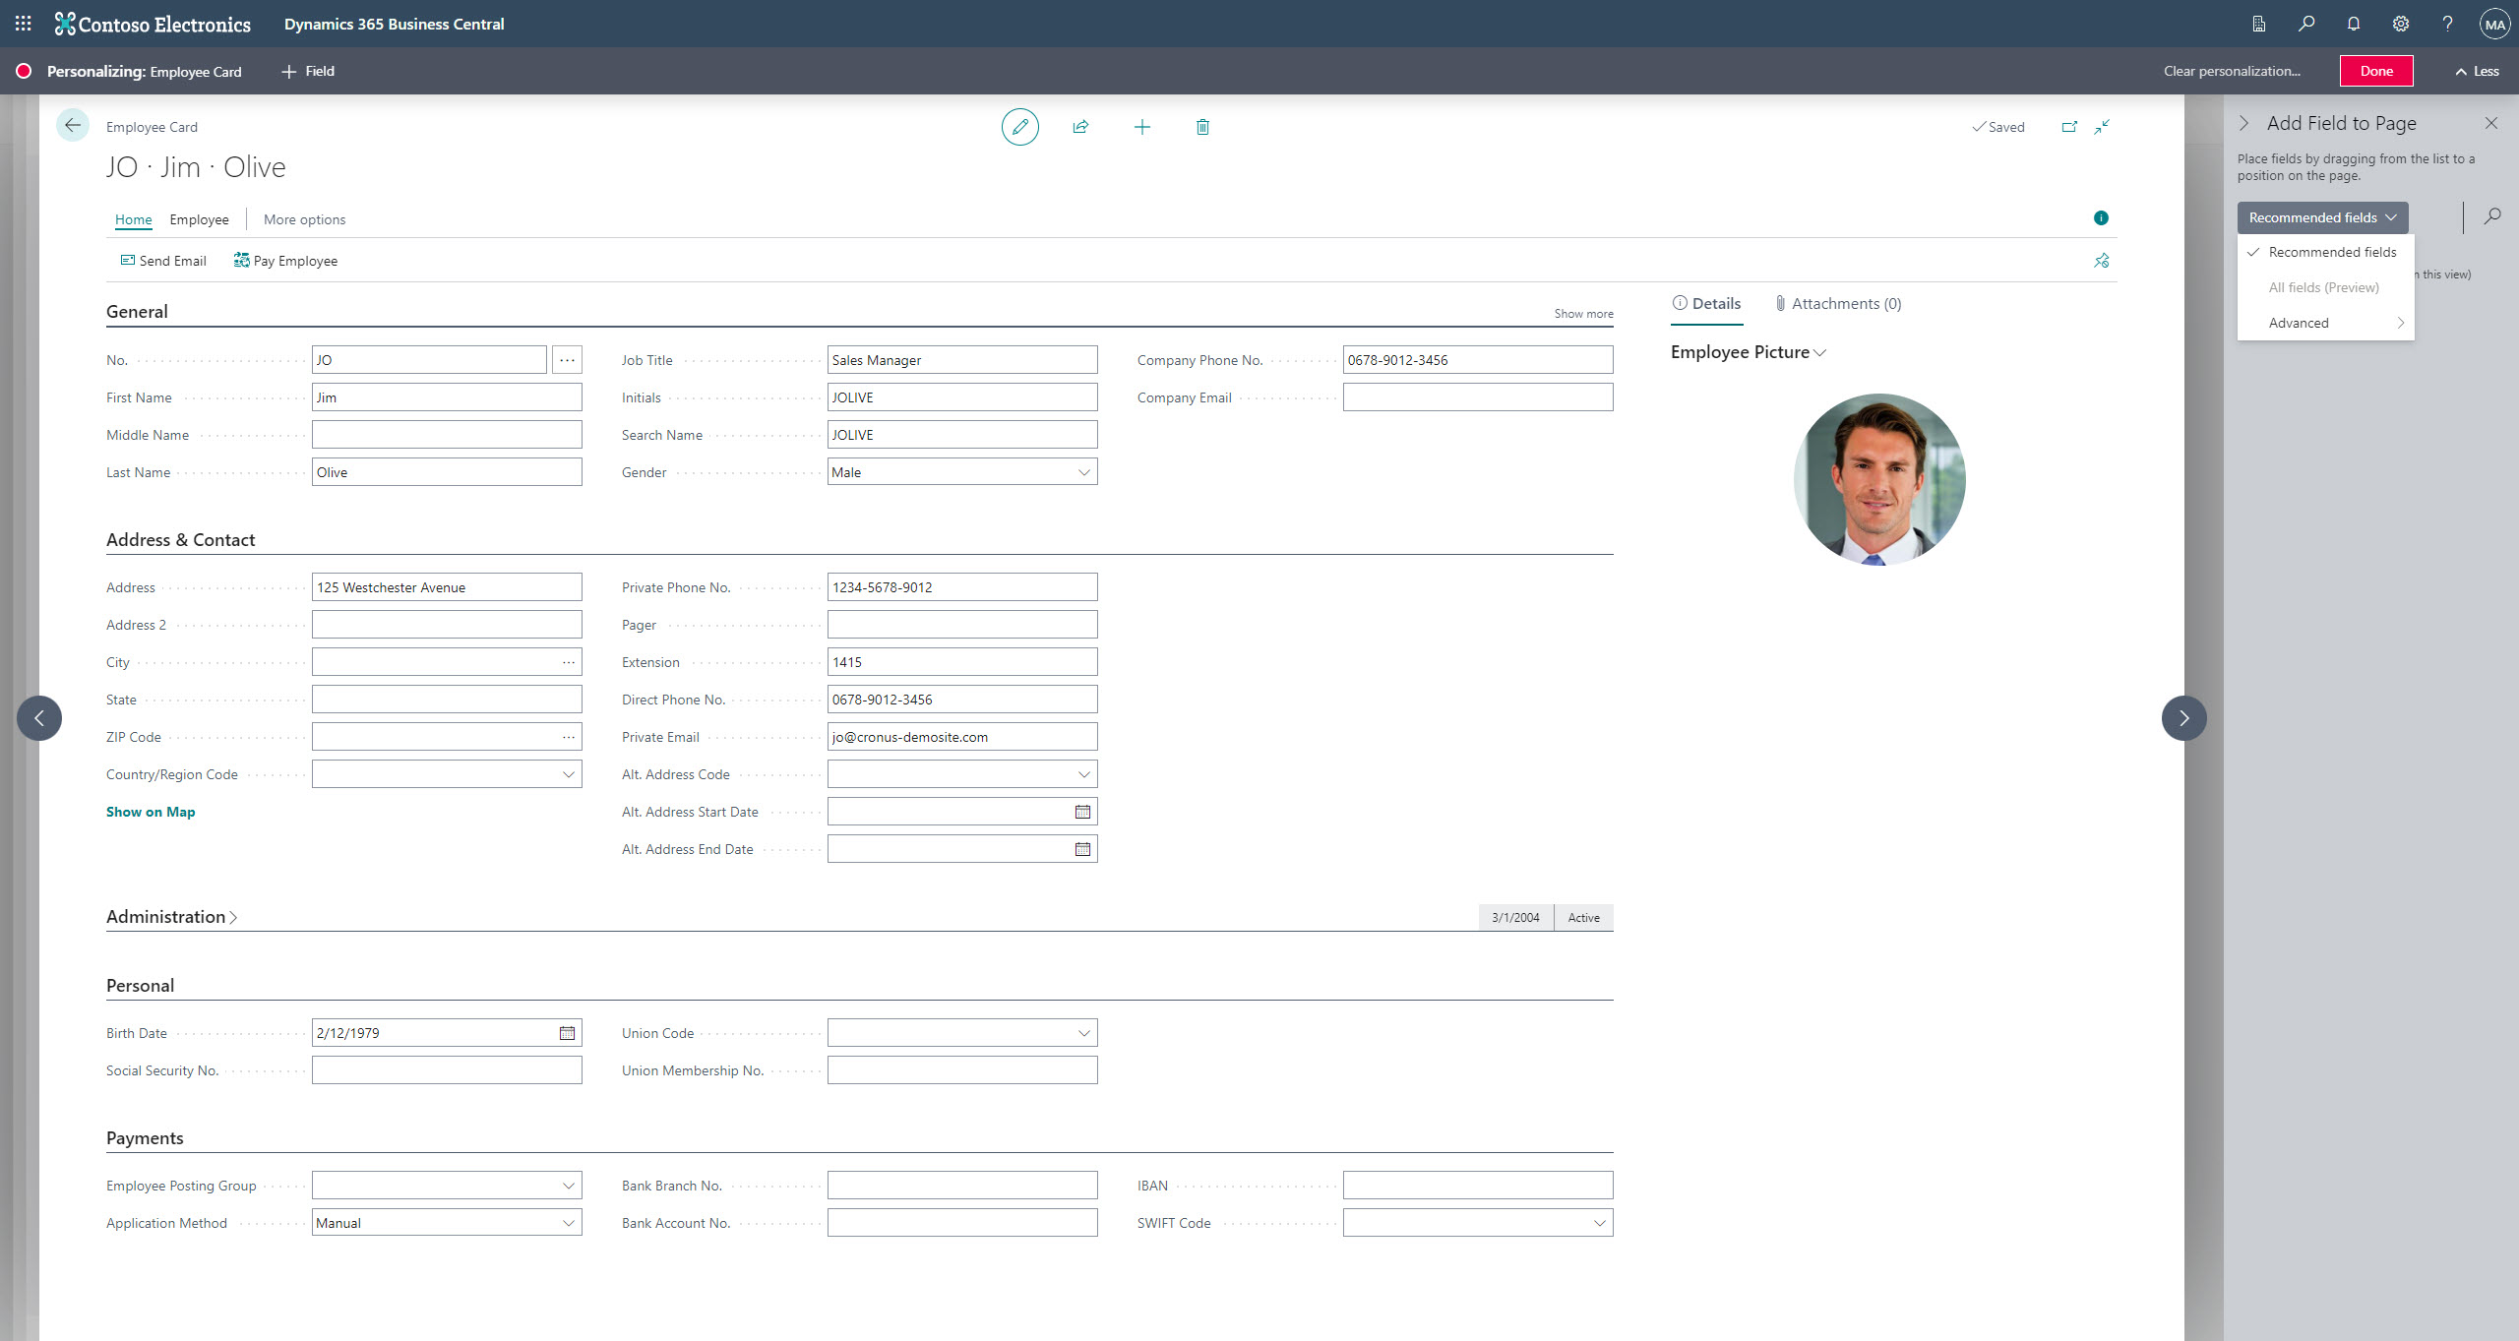Select Recommended fields menu option

point(2325,252)
